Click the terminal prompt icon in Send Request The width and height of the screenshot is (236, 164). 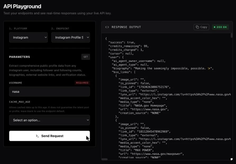tap(37, 136)
